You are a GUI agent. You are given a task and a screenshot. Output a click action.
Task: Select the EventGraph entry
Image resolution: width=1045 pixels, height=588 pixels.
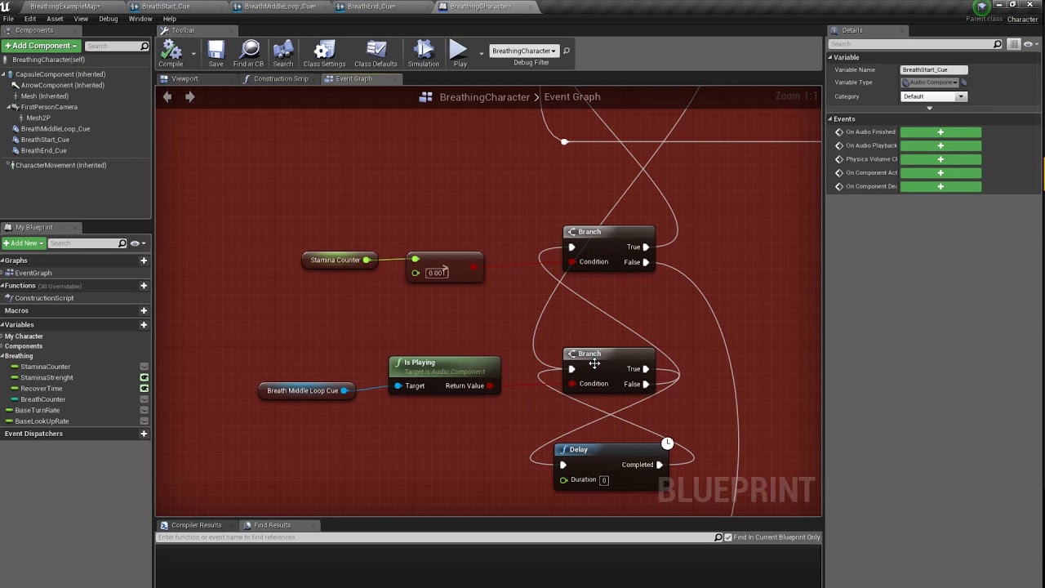[x=33, y=273]
